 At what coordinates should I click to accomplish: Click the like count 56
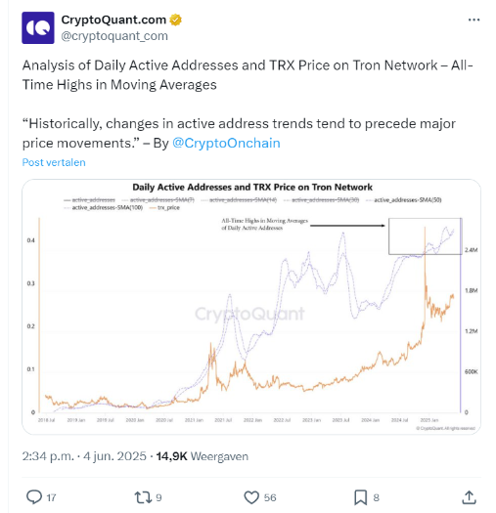270,497
